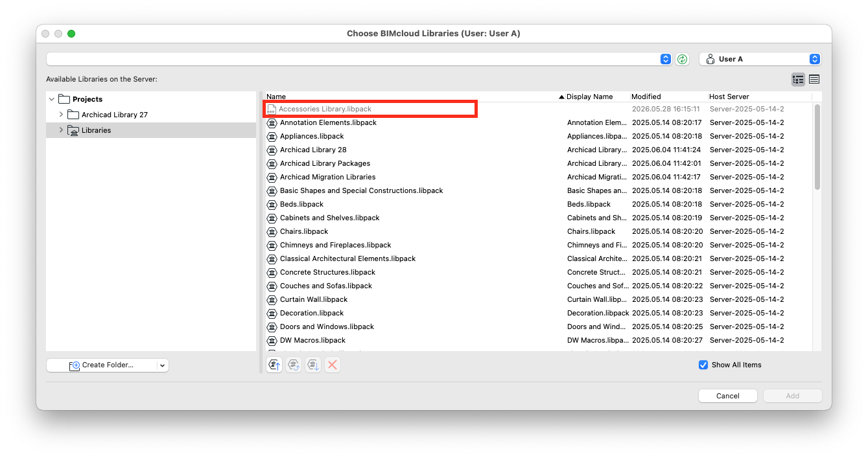Collapse the Projects tree node

coord(52,99)
